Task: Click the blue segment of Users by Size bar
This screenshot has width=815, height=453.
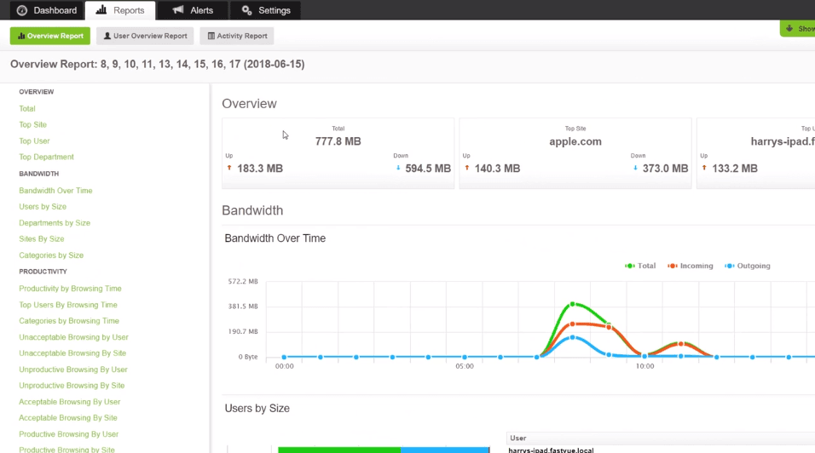Action: (445, 450)
